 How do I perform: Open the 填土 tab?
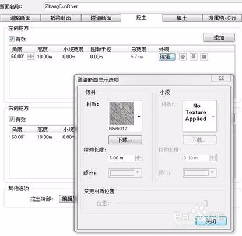(182, 18)
